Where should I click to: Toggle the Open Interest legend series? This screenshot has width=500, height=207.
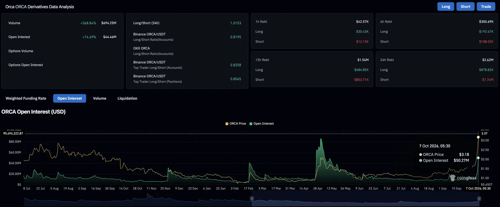point(261,123)
